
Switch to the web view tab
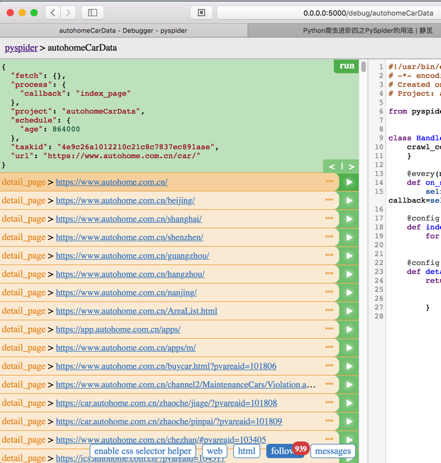[x=215, y=451]
